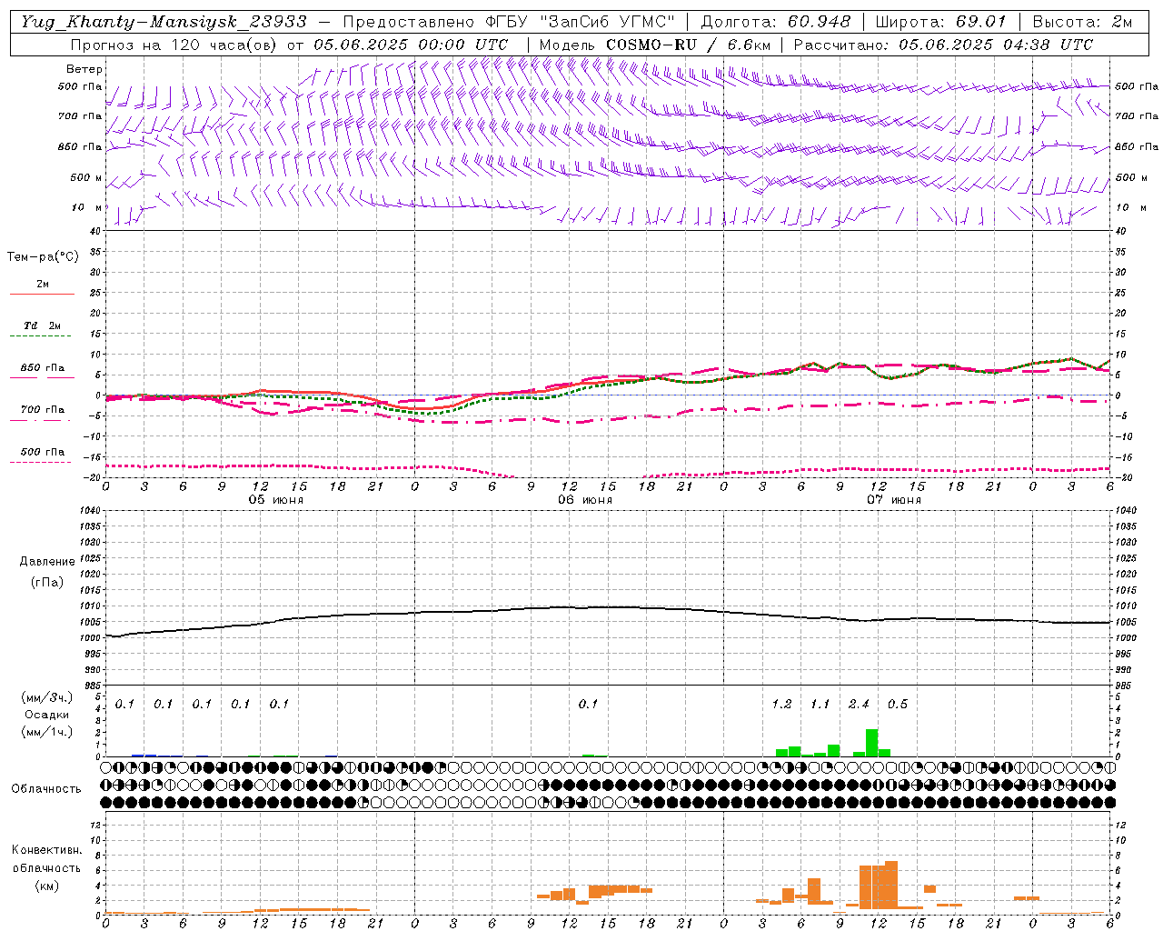Click the 05 июня date label
This screenshot has width=1163, height=931.
276,500
